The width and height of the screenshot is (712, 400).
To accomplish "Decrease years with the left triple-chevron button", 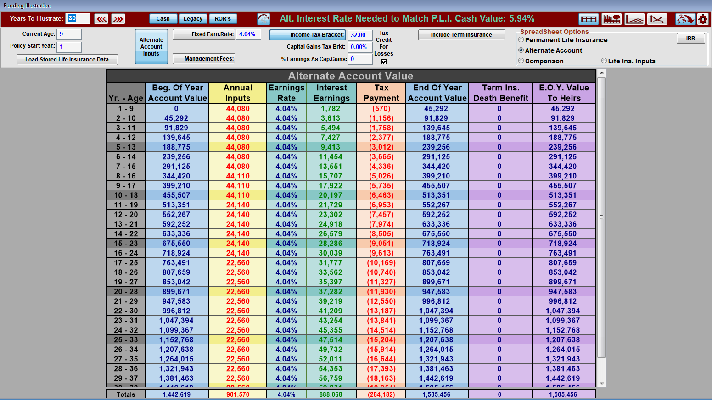I will pos(101,19).
